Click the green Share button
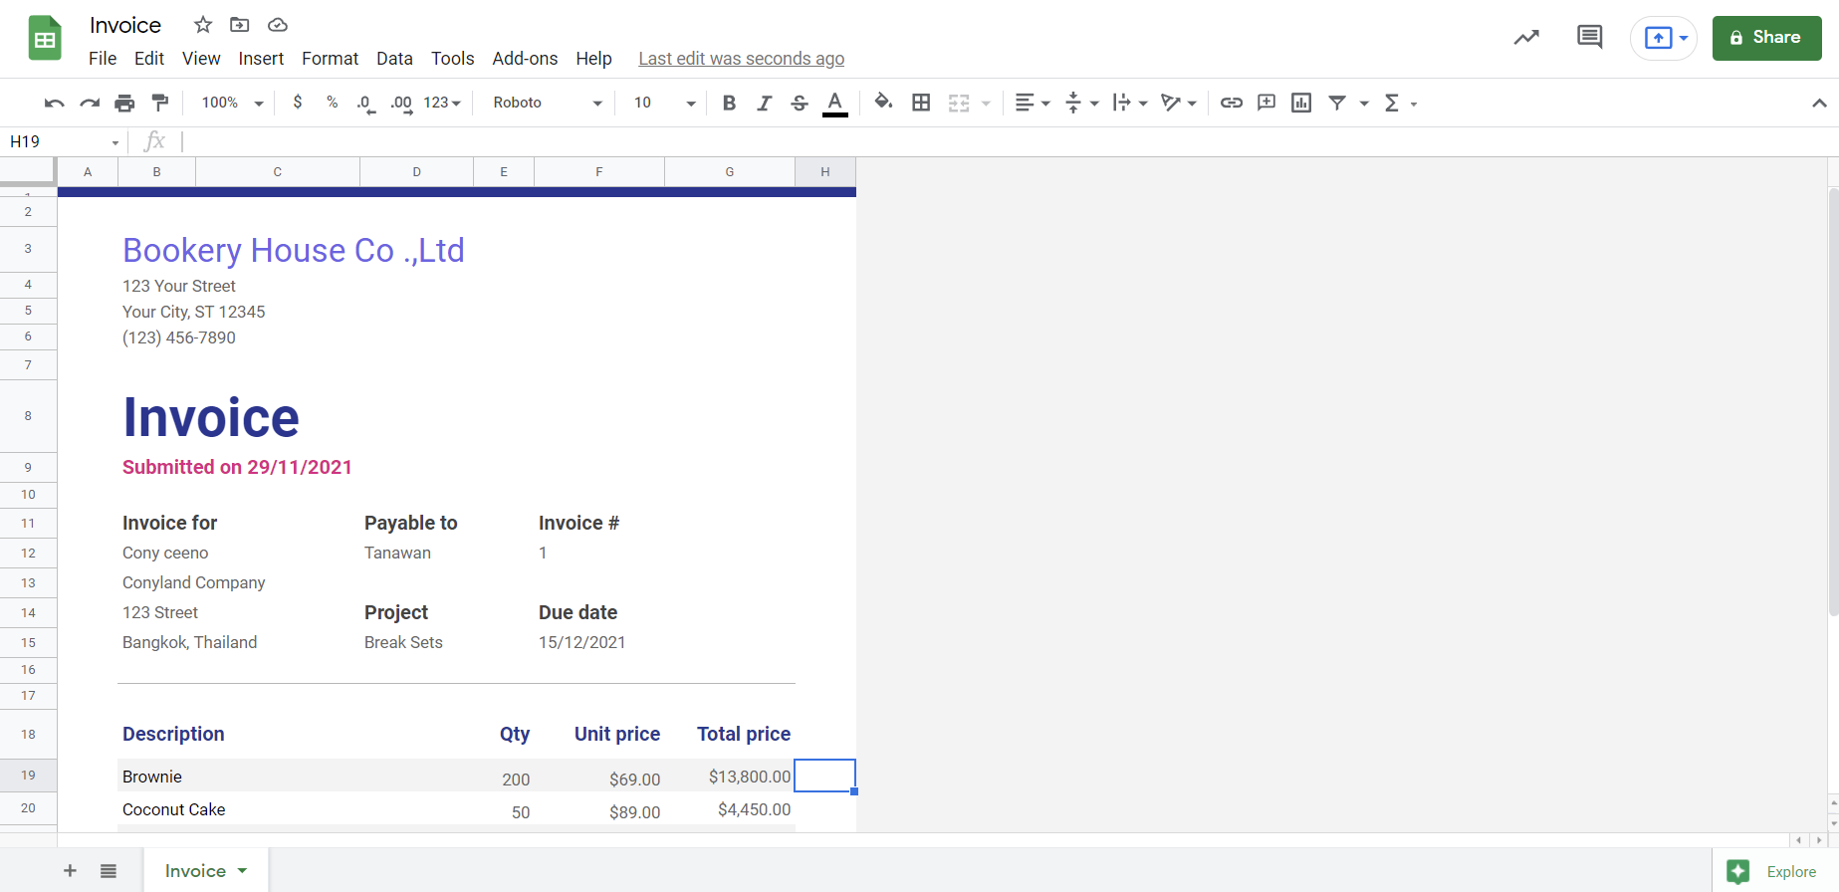Screen dimensions: 1839x892 point(1766,38)
